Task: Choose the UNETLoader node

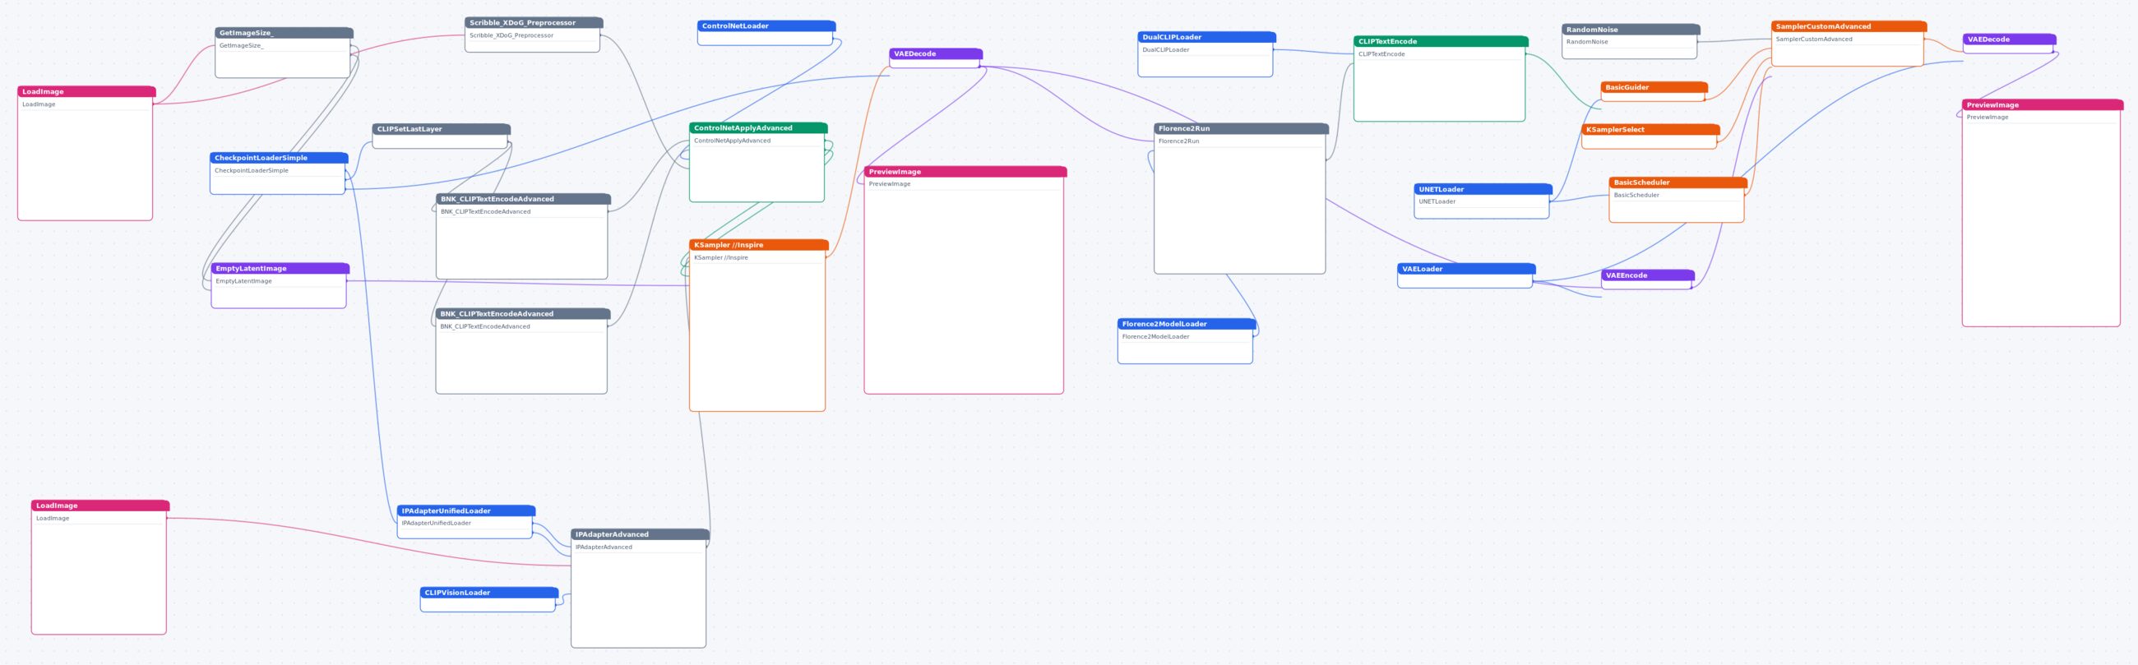Action: [1483, 201]
